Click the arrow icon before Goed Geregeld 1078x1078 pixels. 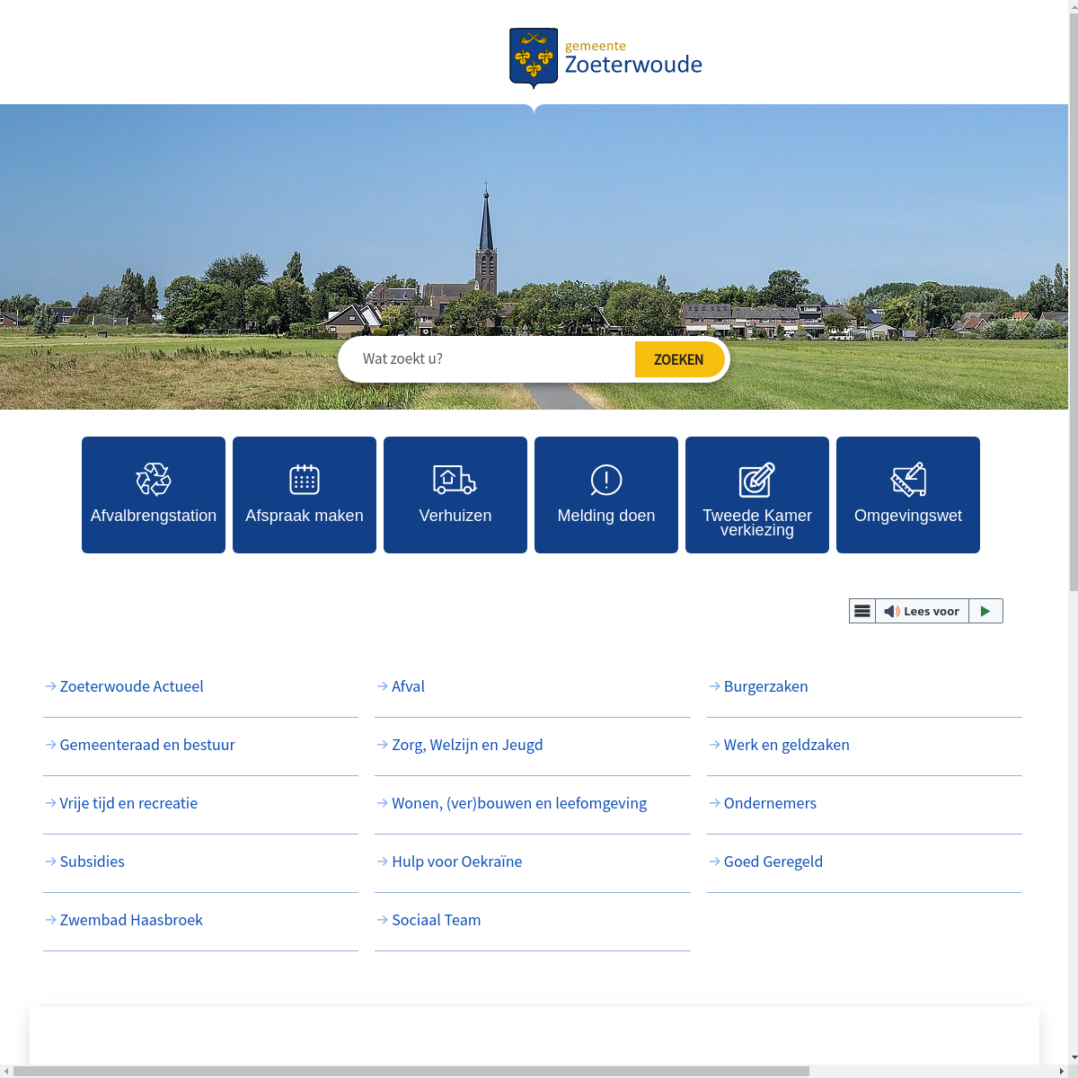[x=715, y=862]
